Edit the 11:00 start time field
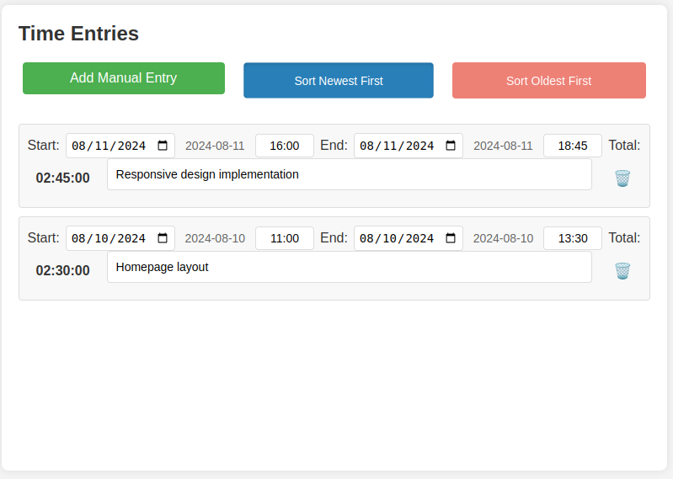 (x=285, y=238)
